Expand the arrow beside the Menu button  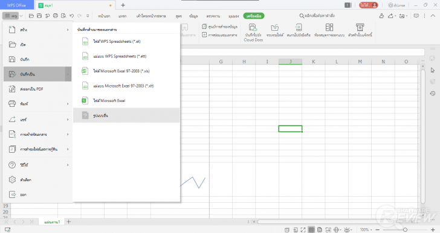[x=21, y=16]
